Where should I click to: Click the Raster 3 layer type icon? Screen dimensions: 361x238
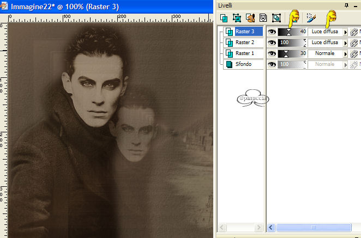coord(229,32)
